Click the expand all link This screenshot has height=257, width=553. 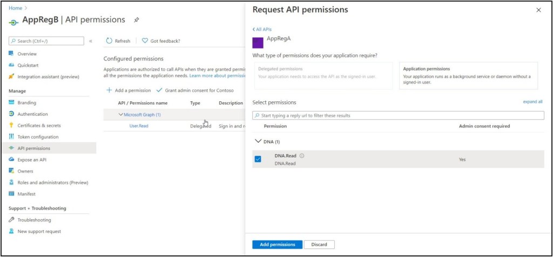(532, 102)
